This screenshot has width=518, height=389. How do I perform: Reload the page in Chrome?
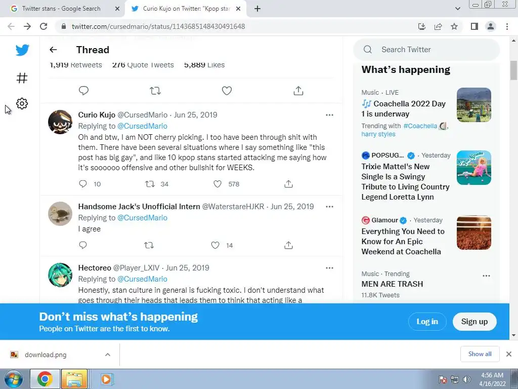44,26
